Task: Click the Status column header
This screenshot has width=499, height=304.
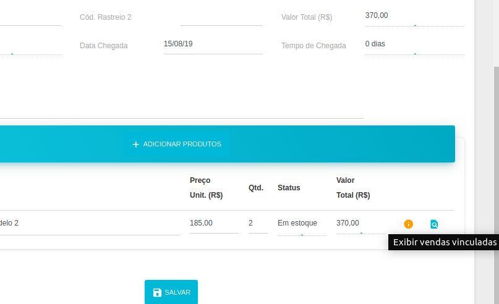Action: [x=289, y=188]
